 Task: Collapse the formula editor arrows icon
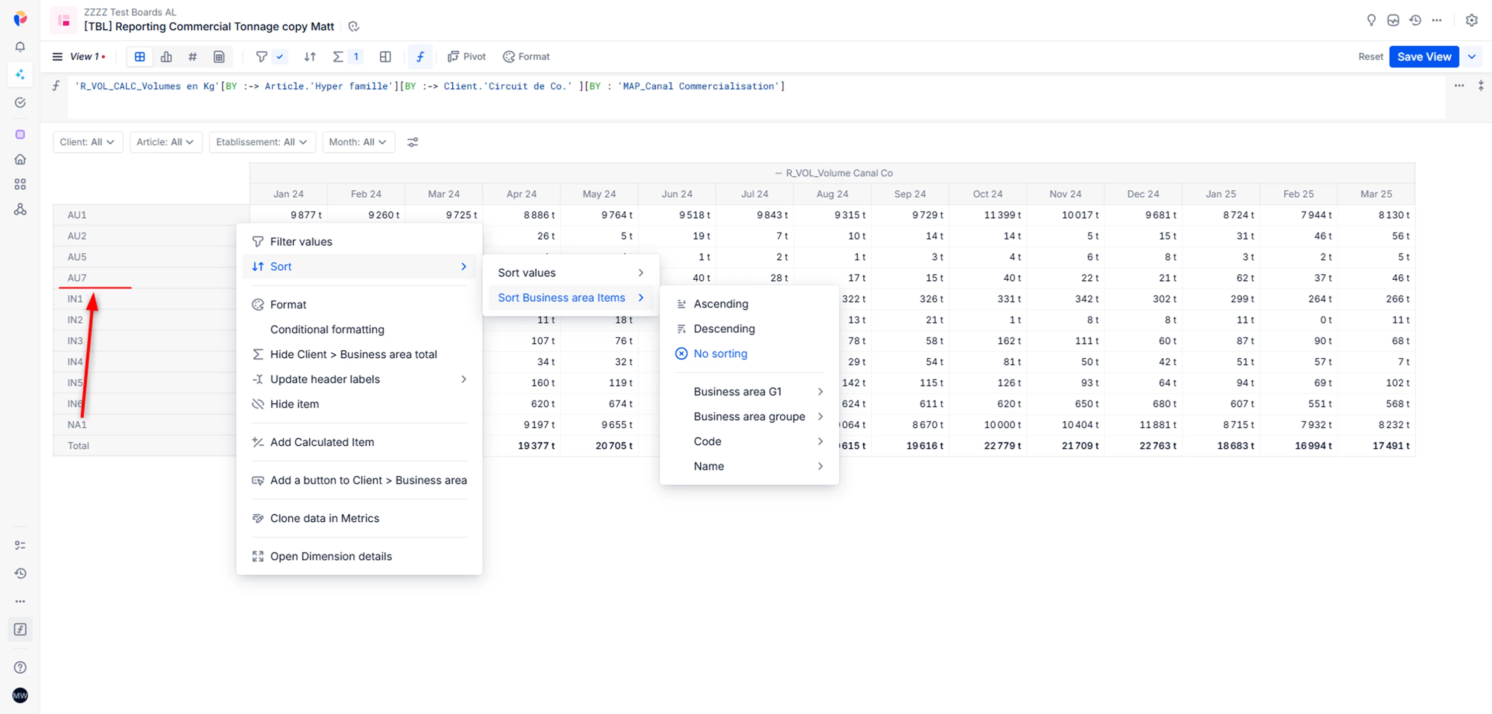(x=1481, y=85)
